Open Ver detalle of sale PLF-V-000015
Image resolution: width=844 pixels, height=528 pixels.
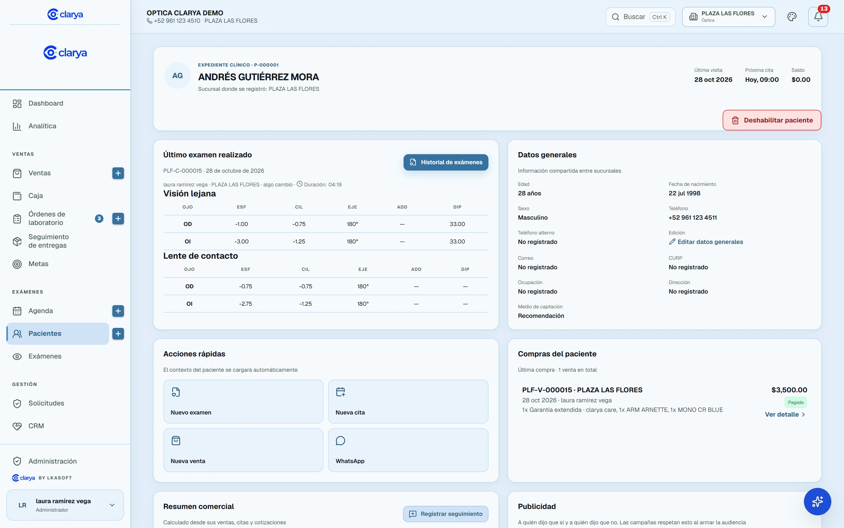(x=785, y=414)
